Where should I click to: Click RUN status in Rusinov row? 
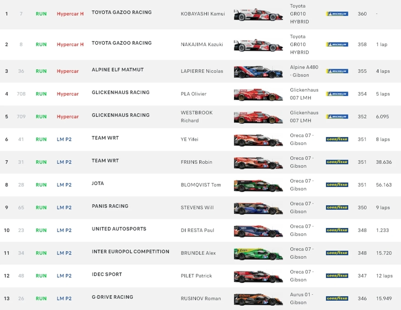coord(41,298)
